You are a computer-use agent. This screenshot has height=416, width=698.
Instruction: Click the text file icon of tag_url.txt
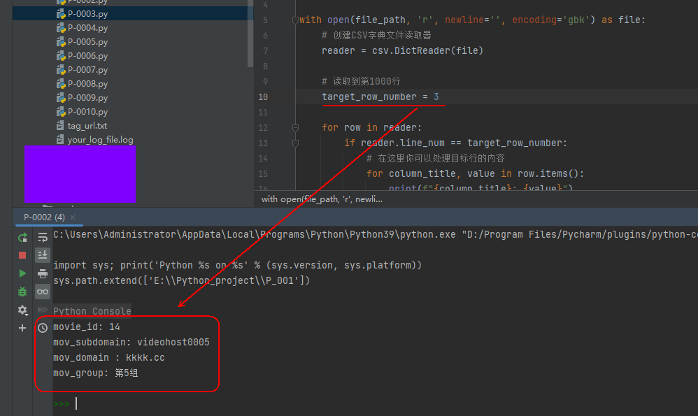click(x=60, y=126)
